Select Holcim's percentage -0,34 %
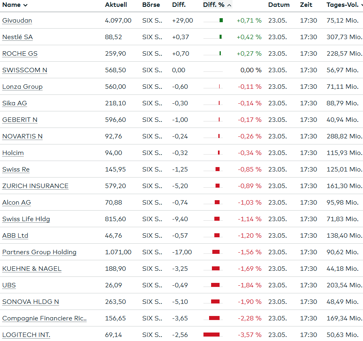Viewport: 363px width, 341px height. point(250,153)
